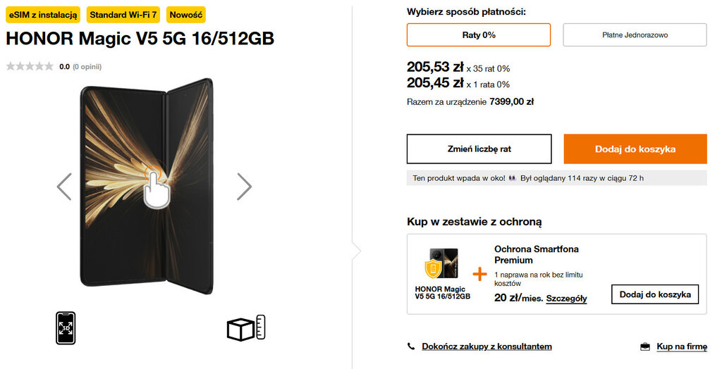Add protection bundle with Dodaj do koszyka
Image resolution: width=722 pixels, height=369 pixels.
[654, 295]
